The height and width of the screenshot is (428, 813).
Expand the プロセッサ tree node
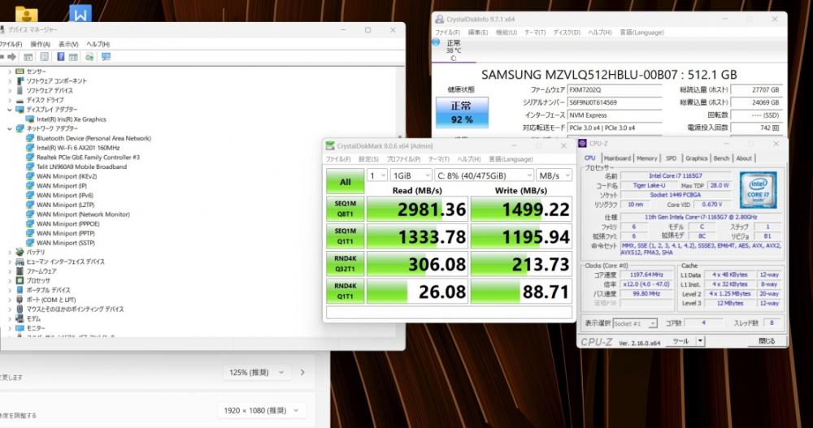click(9, 280)
